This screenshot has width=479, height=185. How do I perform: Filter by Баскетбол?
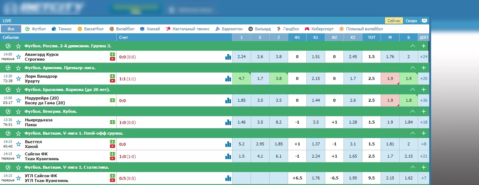coord(91,29)
